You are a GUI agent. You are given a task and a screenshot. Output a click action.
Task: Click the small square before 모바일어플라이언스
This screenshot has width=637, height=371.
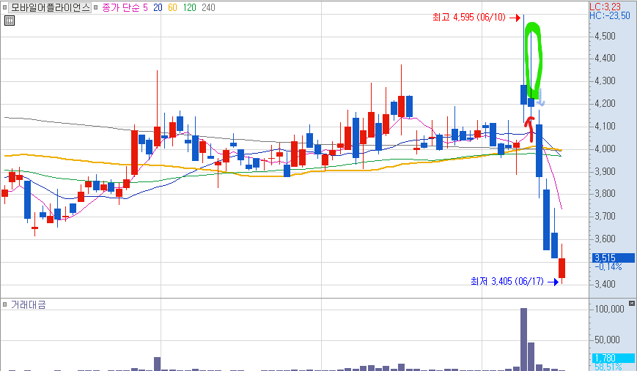[x=5, y=7]
